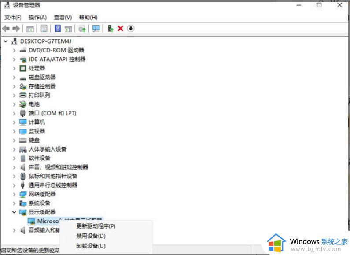This screenshot has width=350, height=255.
Task: Select the 存储控制器 label text
Action: tap(42, 86)
